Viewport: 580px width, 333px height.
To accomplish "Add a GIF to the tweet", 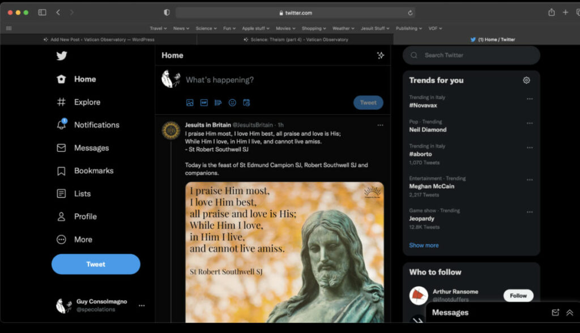I will point(204,103).
